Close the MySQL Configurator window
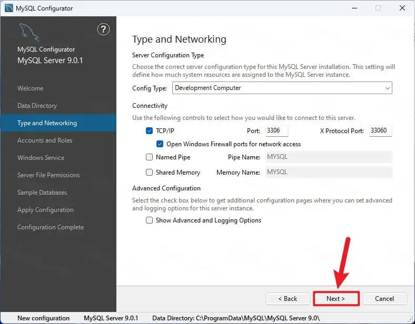The width and height of the screenshot is (415, 324). pyautogui.click(x=402, y=8)
